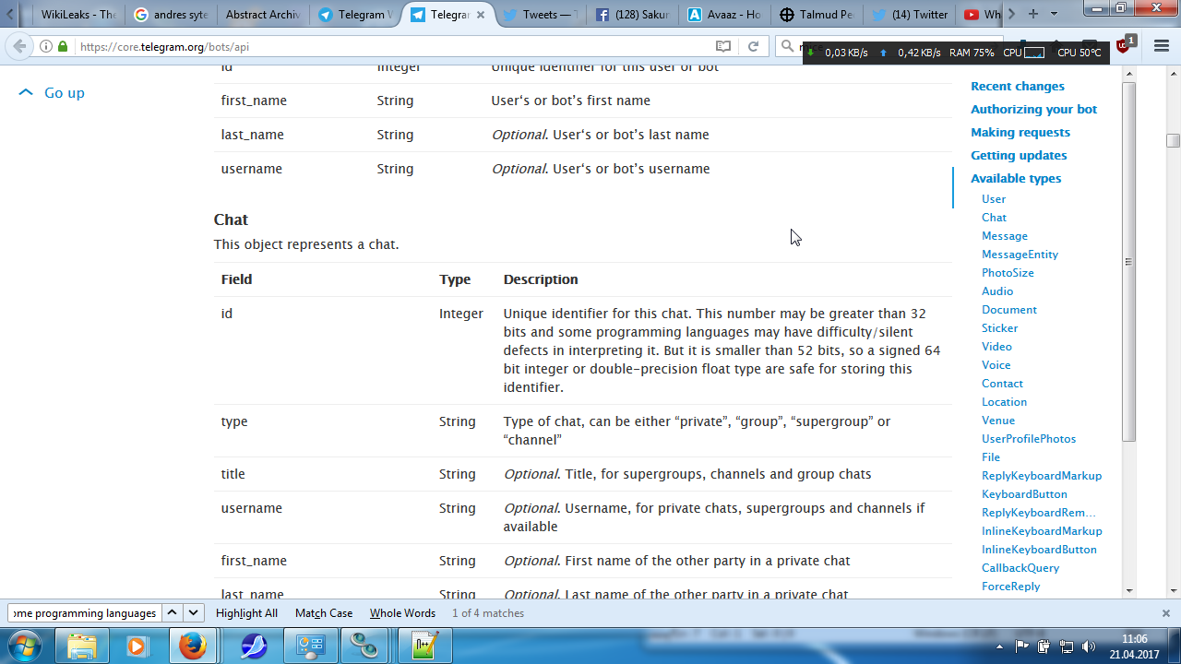
Task: Jump to UserProfilePhotos sidebar link
Action: pos(1029,439)
